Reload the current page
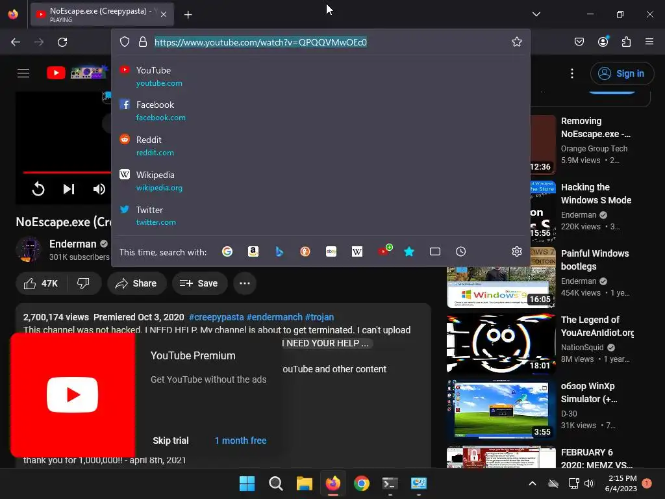Screen dimensions: 665x499 pos(62,42)
